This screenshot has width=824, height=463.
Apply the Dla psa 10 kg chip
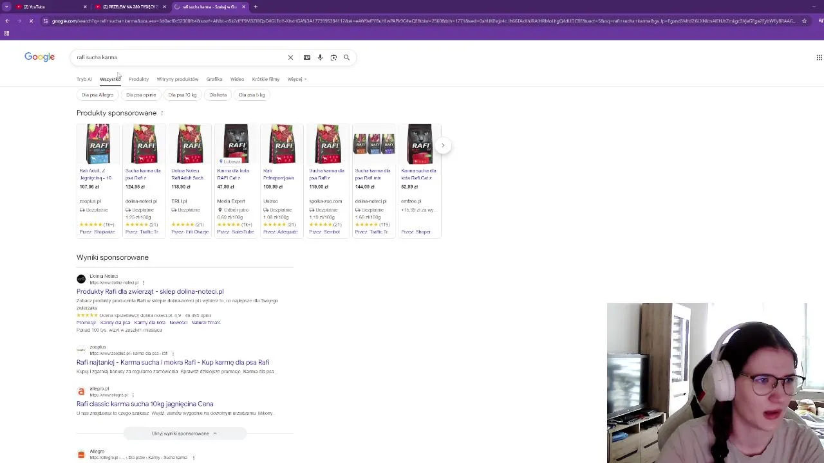pos(182,95)
